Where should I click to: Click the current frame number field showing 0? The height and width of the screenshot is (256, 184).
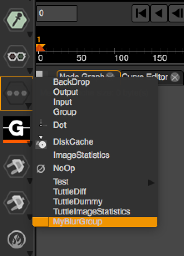[x=57, y=13]
